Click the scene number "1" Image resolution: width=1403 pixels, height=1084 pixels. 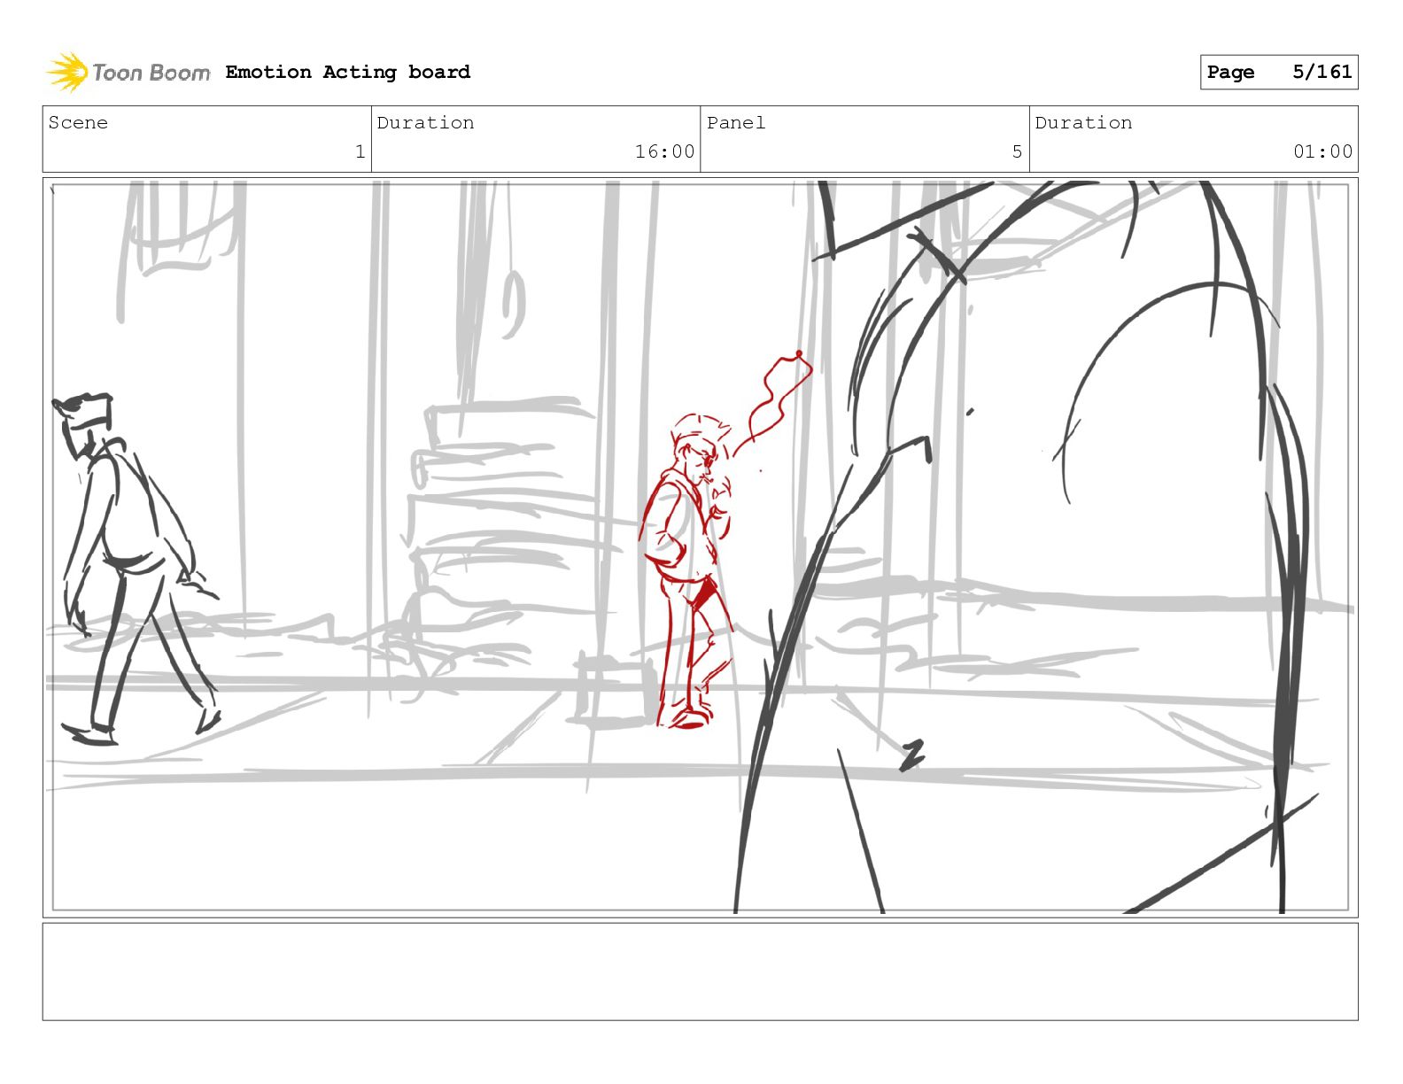360,151
